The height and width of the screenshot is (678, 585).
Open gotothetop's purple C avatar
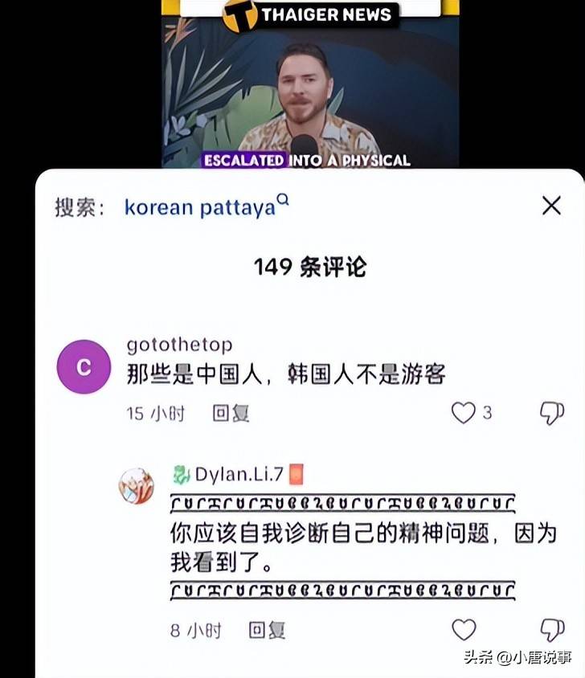click(84, 366)
